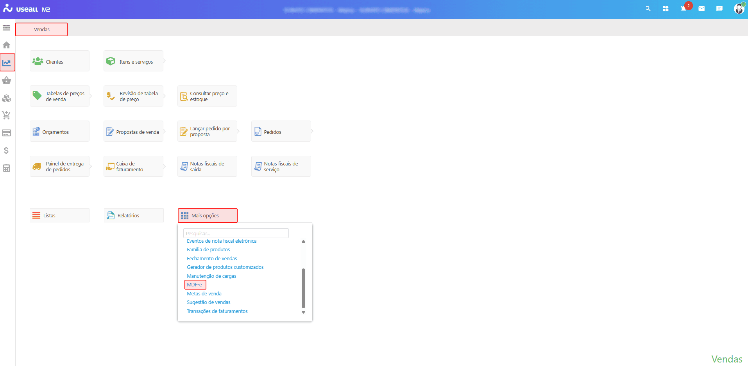Open Notas fiscais de saída
The width and height of the screenshot is (748, 366).
207,167
